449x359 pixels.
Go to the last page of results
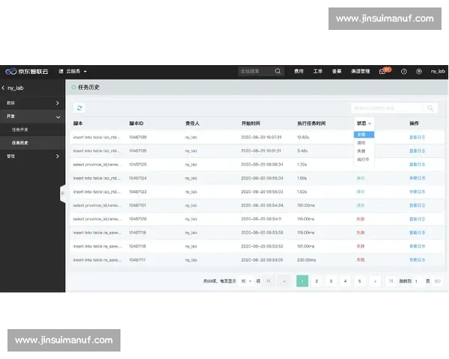[x=391, y=281]
